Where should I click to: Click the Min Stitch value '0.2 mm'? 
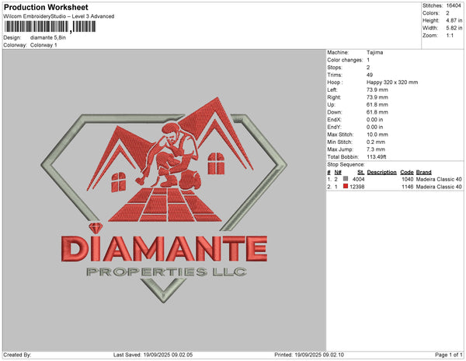376,142
